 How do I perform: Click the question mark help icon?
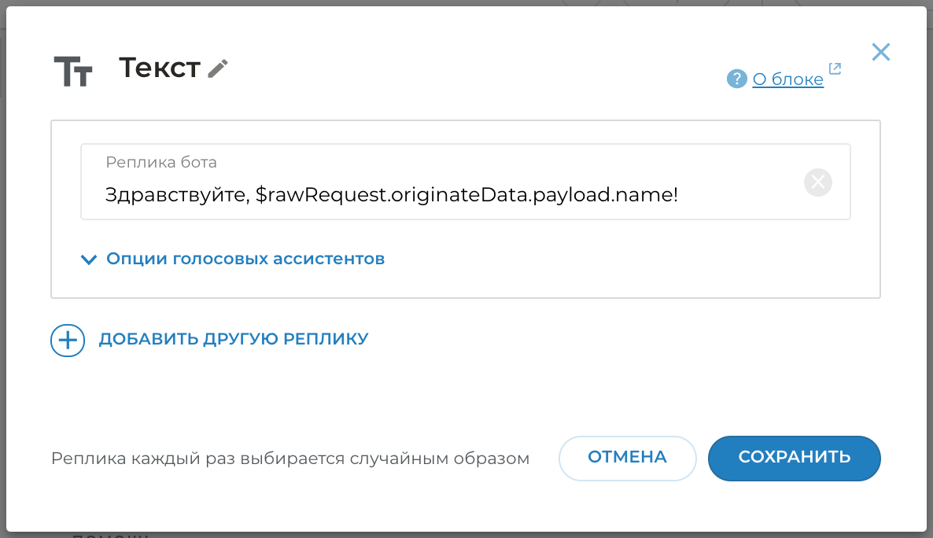(736, 79)
